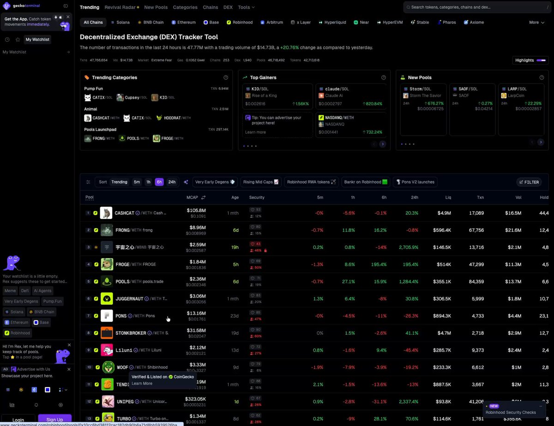Close the Advertise with Us ad
This screenshot has height=426, width=554.
pyautogui.click(x=69, y=369)
